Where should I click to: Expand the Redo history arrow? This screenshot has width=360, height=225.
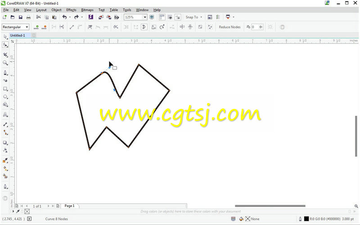pyautogui.click(x=82, y=17)
